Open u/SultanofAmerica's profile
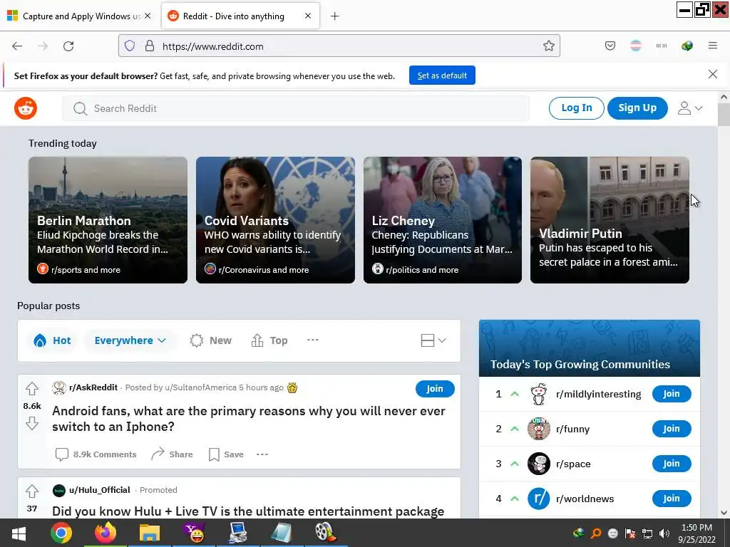 [200, 387]
